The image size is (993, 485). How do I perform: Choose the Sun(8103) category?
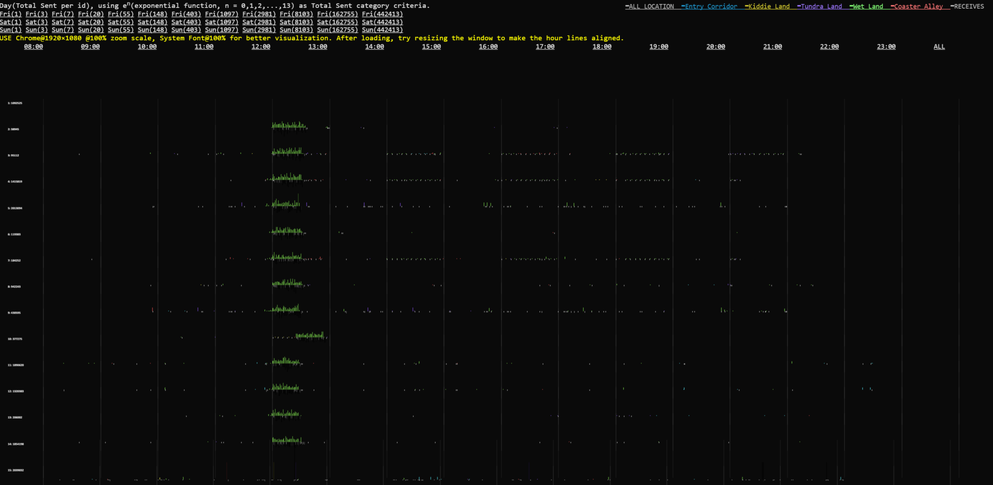[296, 30]
